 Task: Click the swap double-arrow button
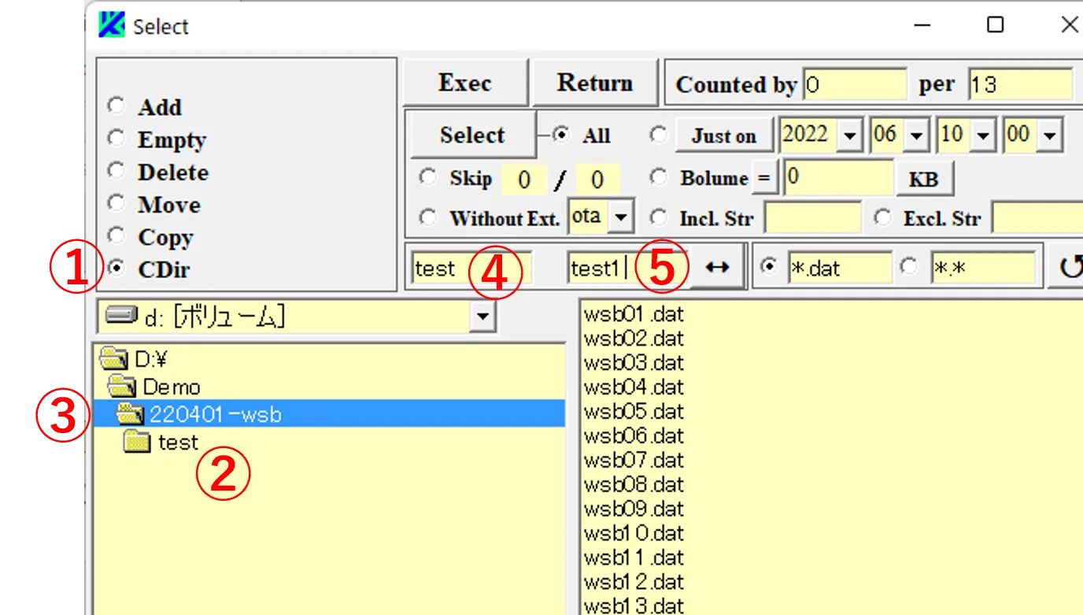[x=717, y=269]
